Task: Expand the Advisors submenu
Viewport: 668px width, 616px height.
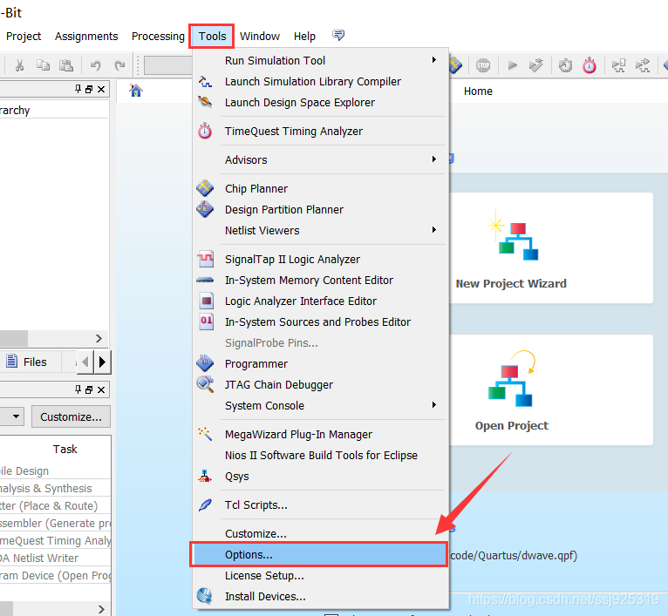Action: (320, 159)
